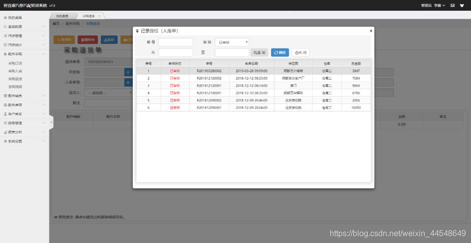Click the 金额 column header in background table

402,117
